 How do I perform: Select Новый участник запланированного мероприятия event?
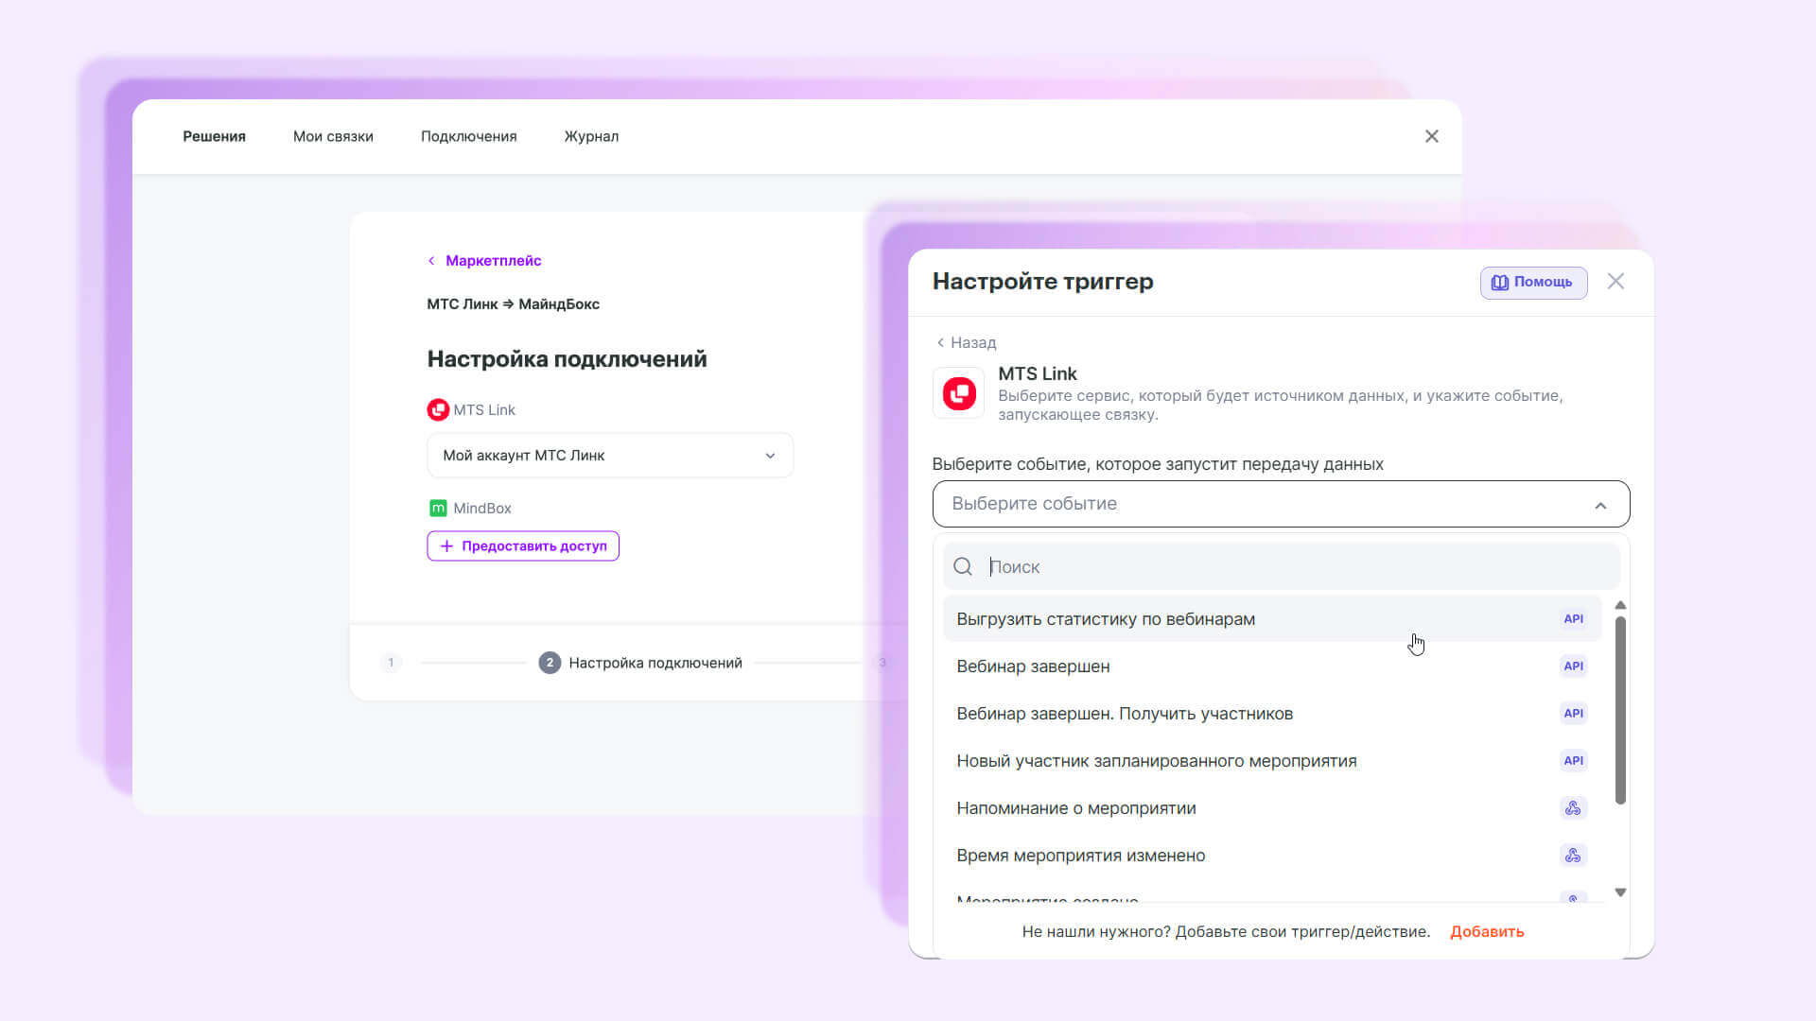[x=1271, y=761]
